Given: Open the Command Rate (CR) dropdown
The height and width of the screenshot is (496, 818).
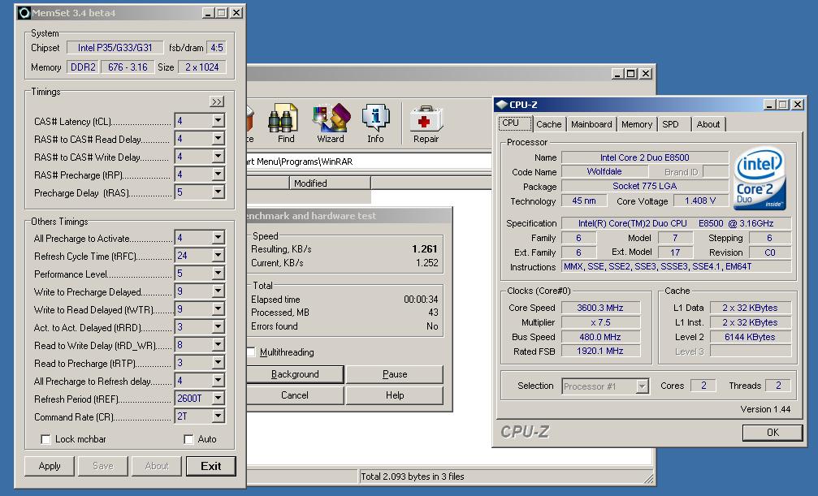Looking at the screenshot, I should (x=218, y=416).
